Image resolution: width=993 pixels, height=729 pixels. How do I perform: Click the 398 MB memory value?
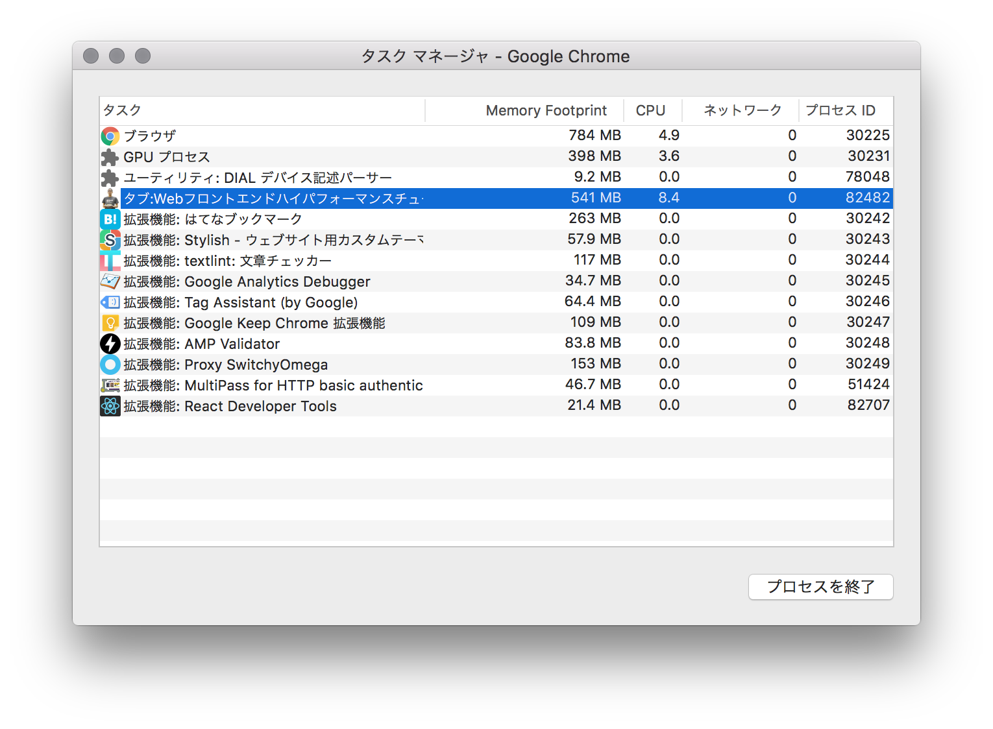[595, 156]
